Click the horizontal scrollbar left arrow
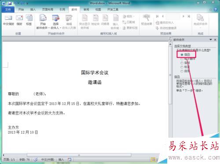This screenshot has width=220, height=164. point(4,155)
